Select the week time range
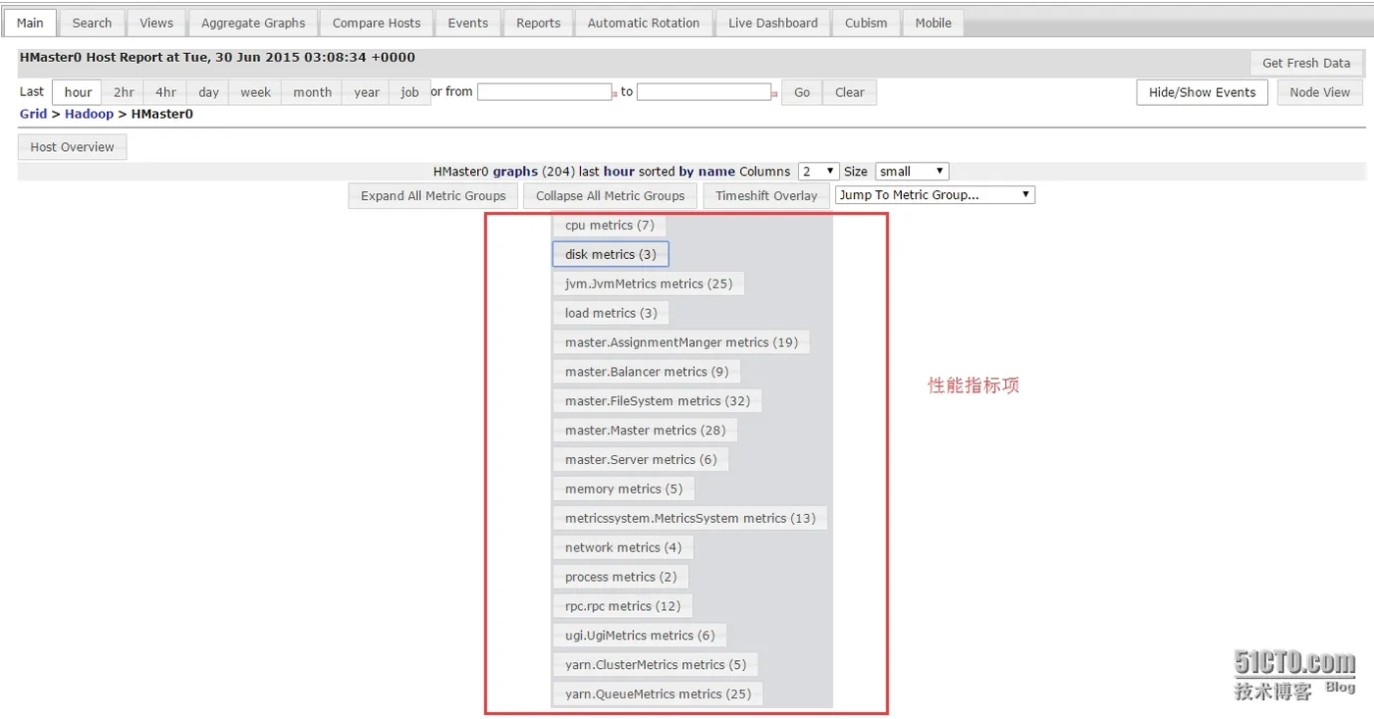Image resolution: width=1374 pixels, height=719 pixels. tap(255, 92)
